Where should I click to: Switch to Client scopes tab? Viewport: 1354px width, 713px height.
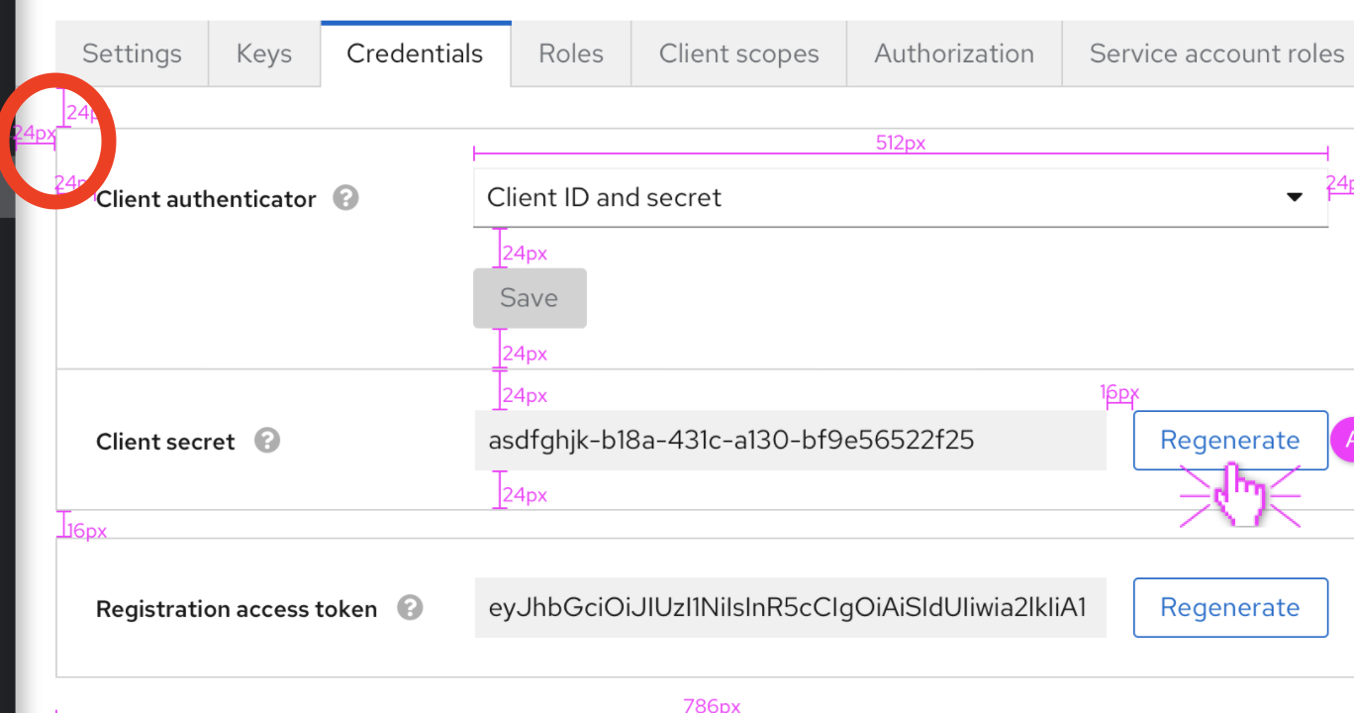pos(738,53)
